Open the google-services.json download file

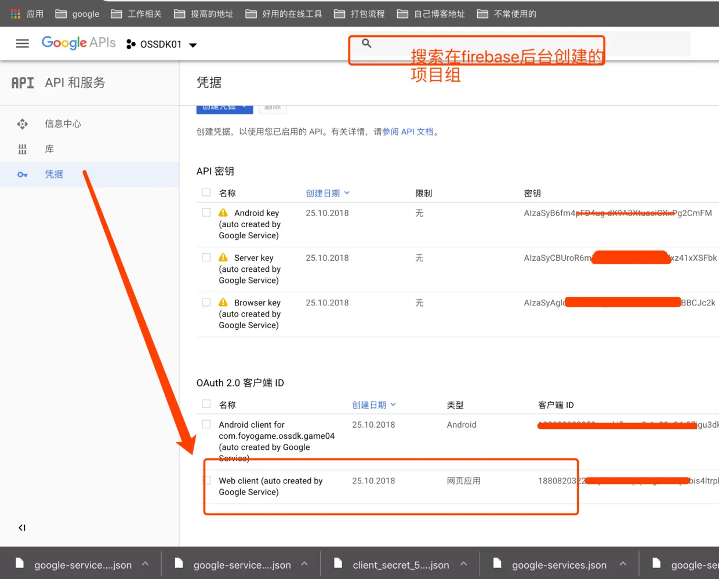click(550, 565)
